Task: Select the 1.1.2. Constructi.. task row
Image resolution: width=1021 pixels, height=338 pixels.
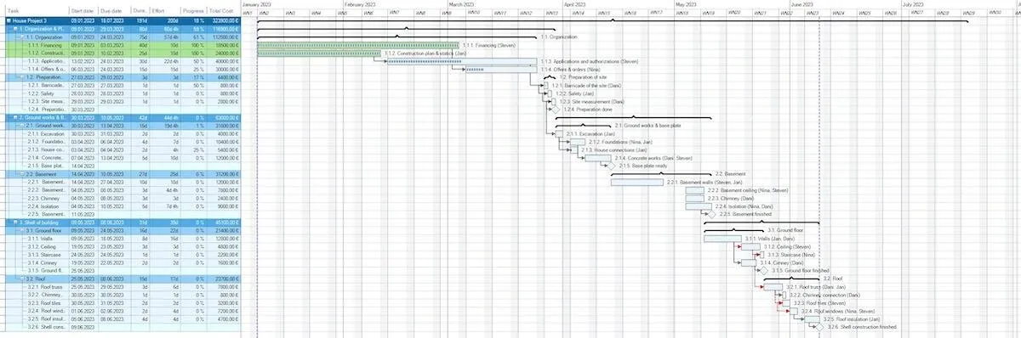Action: [x=122, y=53]
